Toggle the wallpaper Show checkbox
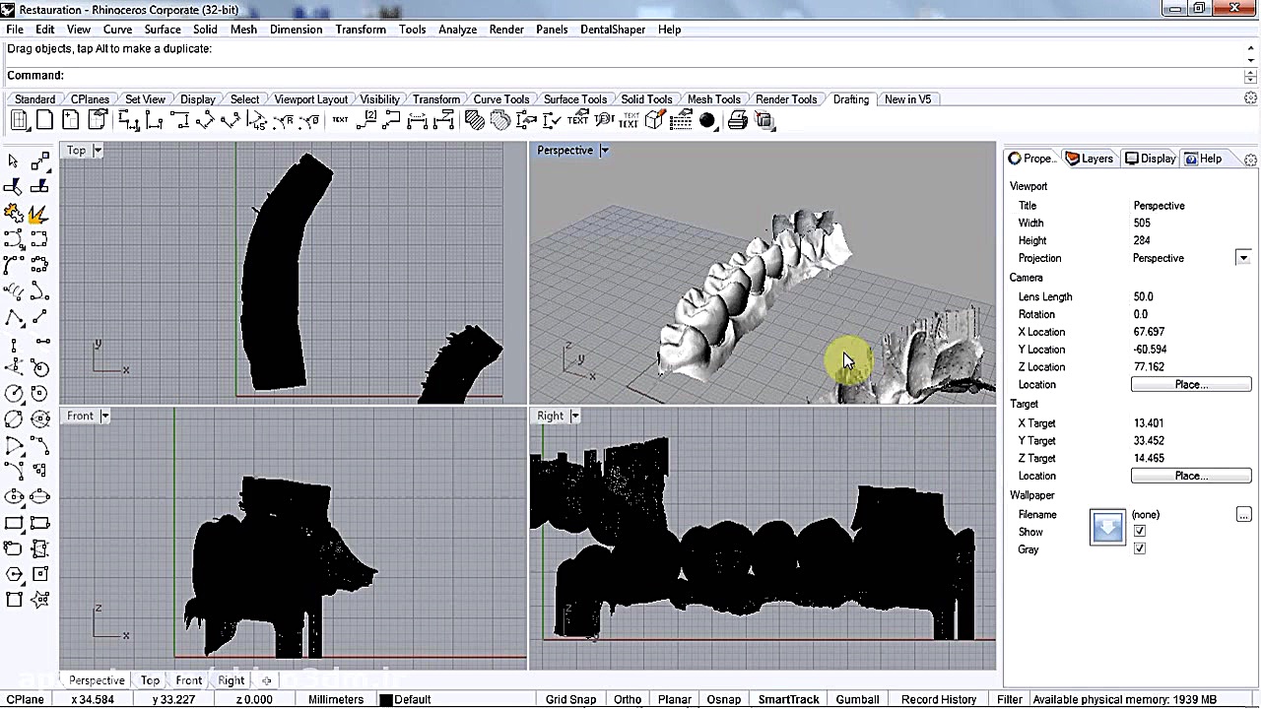The image size is (1261, 709). click(1140, 532)
